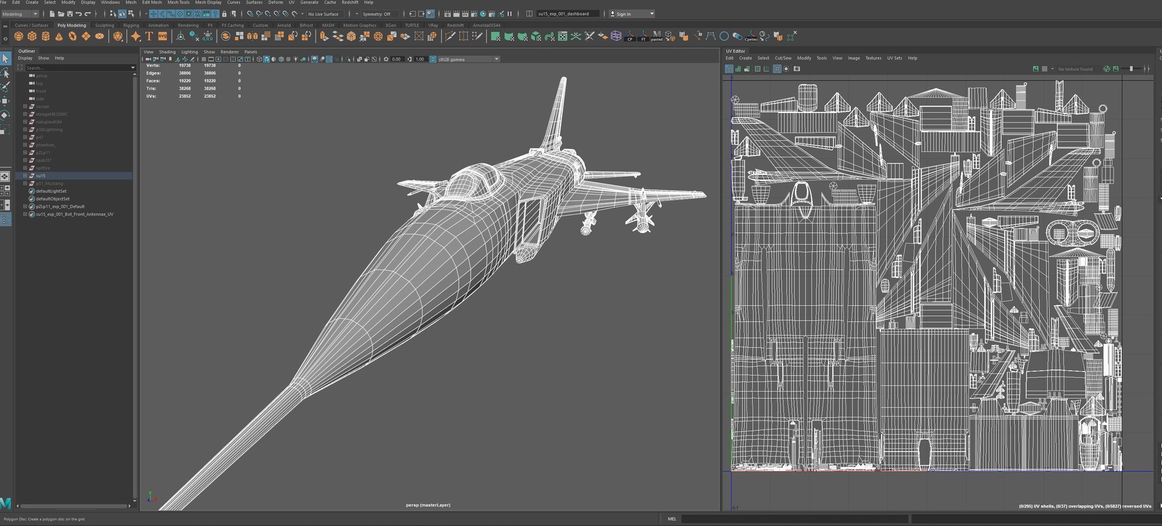Image resolution: width=1162 pixels, height=526 pixels.
Task: Expand the corsair node in Outliner
Action: coord(25,106)
